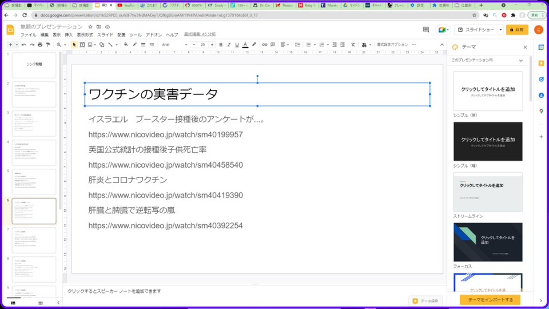Open 書式設定オプション format options
This screenshot has width=549, height=309.
tap(392, 45)
